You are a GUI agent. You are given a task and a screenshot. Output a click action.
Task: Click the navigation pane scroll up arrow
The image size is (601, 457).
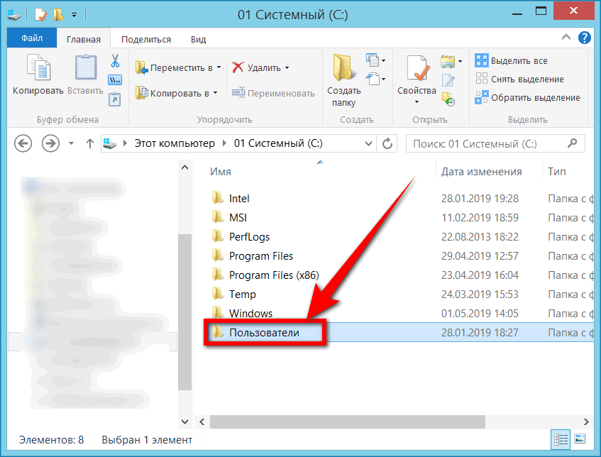(184, 167)
